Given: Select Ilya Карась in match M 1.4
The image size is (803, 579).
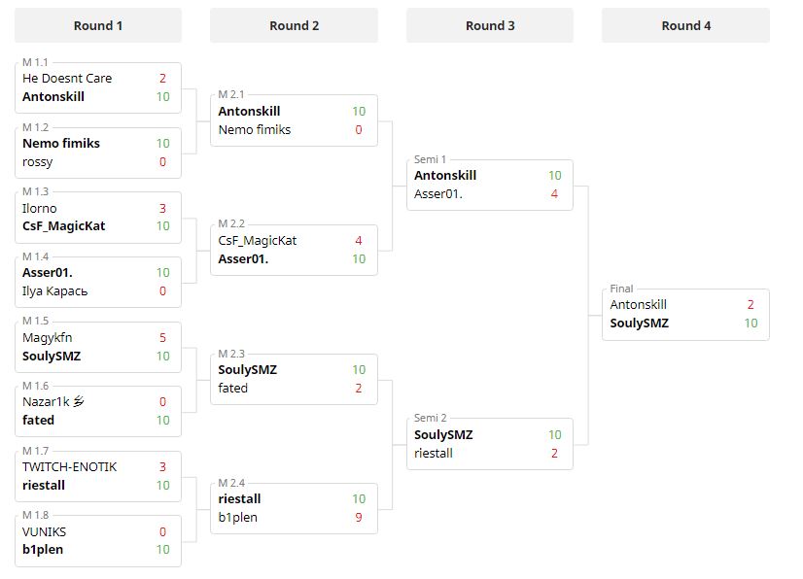Looking at the screenshot, I should pos(55,290).
